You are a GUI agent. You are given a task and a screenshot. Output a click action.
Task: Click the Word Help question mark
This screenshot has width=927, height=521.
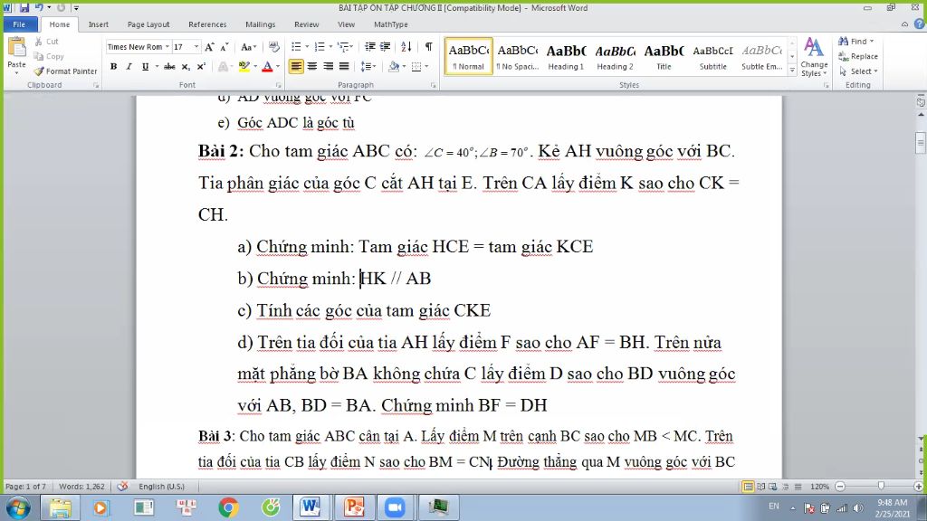pos(919,24)
